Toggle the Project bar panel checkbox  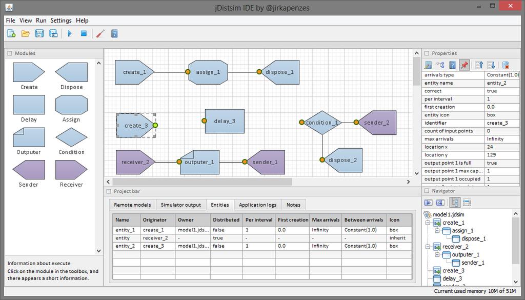coord(109,191)
